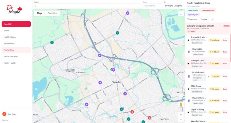The width and height of the screenshot is (231, 123).
Task: Select Find a Clinic menu item
Action: pos(16,50)
